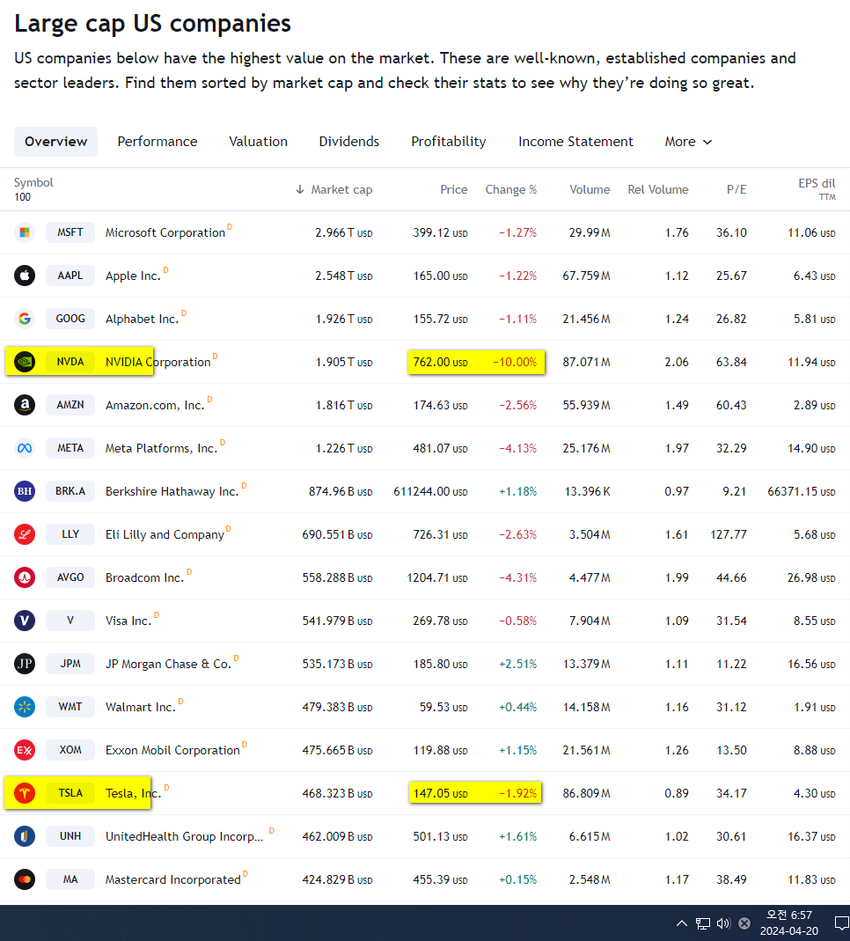850x941 pixels.
Task: Click the Eli Lilly logo icon
Action: [x=25, y=534]
